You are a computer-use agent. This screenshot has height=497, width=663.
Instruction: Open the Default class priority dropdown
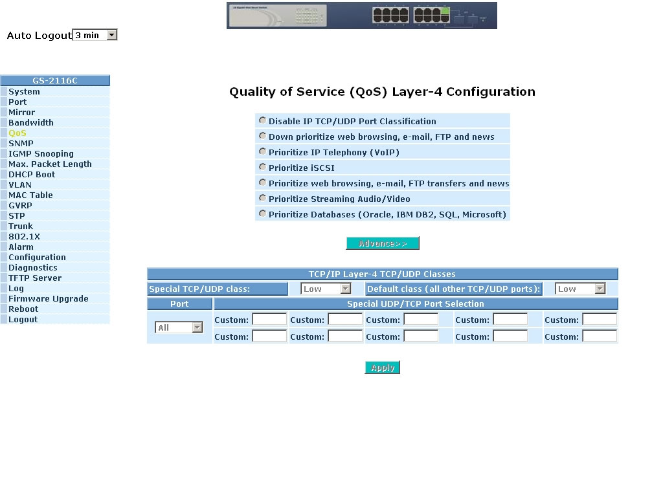coord(579,289)
